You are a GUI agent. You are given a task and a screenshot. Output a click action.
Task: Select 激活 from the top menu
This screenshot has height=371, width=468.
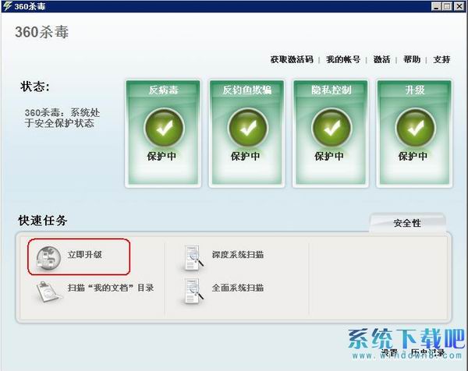pyautogui.click(x=381, y=59)
